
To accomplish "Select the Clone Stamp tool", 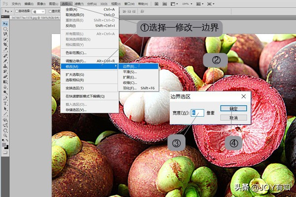I will point(5,66).
